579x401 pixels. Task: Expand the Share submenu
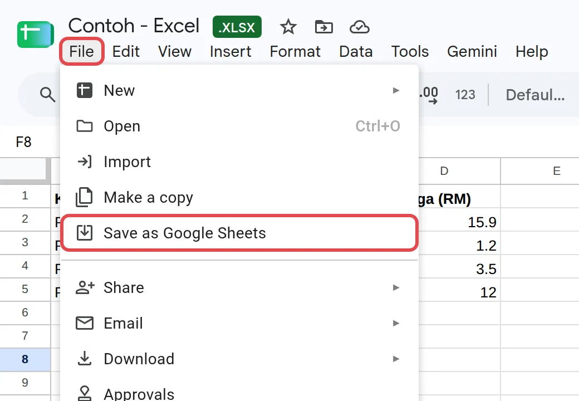[239, 287]
